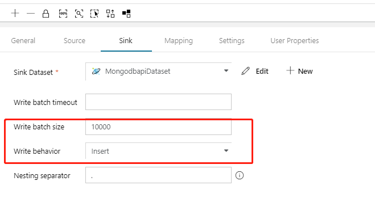Open the Mapping tab

click(179, 41)
